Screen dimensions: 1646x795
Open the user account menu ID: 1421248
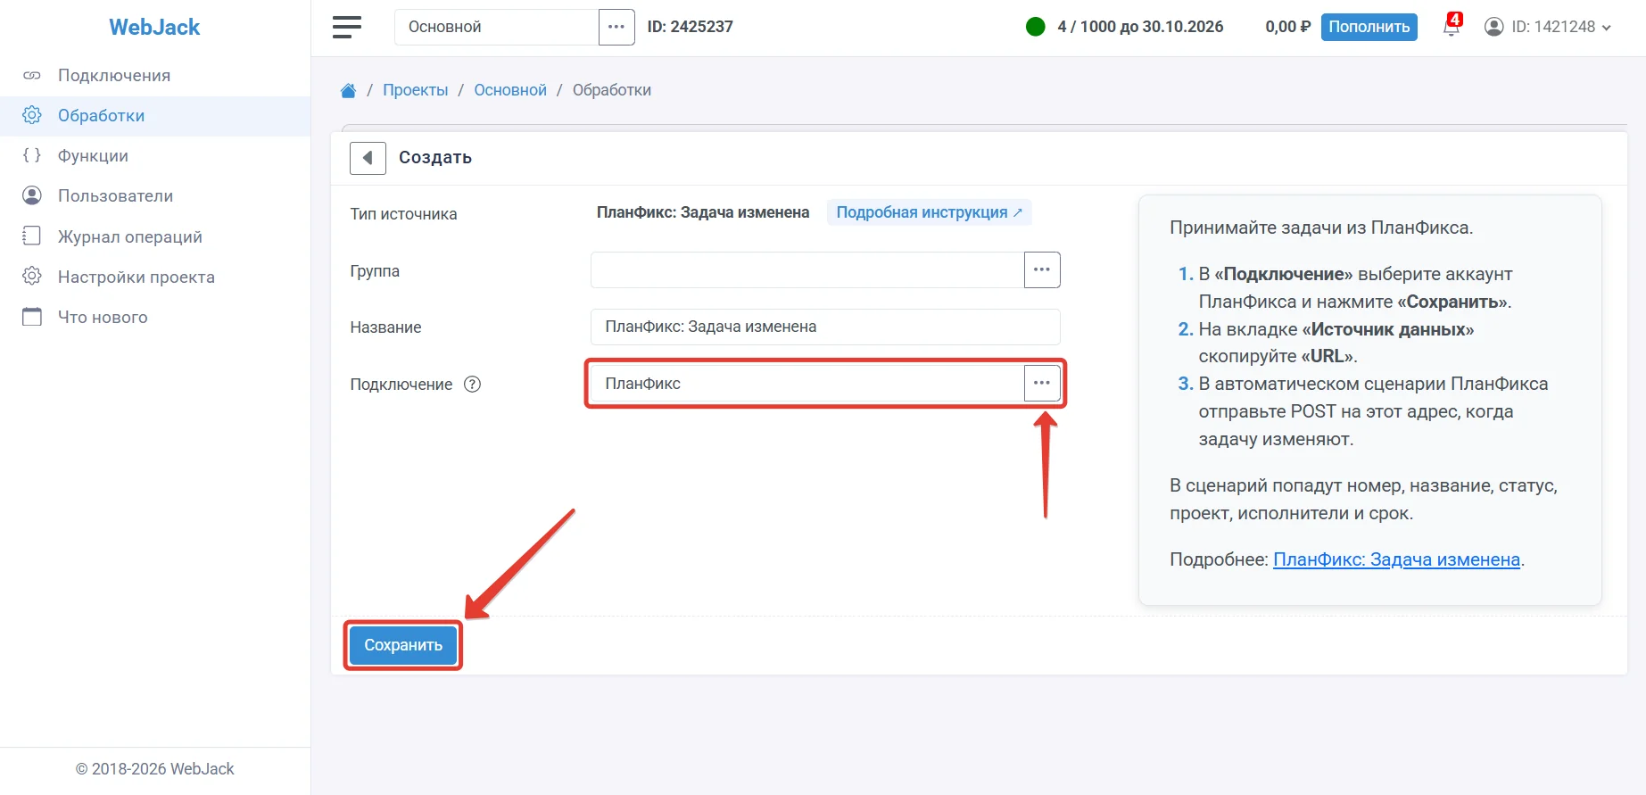[x=1548, y=27]
